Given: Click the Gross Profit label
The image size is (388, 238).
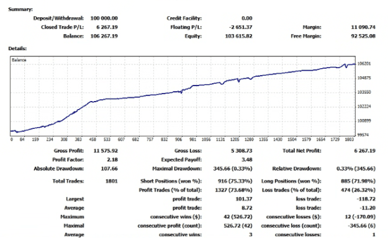Looking at the screenshot, I should point(69,151).
